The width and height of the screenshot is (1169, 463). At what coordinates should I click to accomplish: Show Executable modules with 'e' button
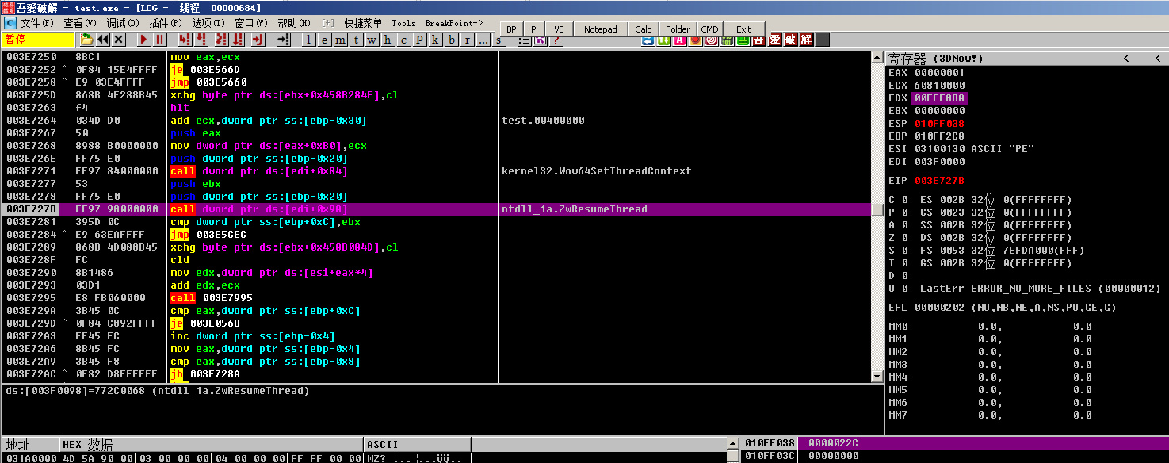coord(323,40)
